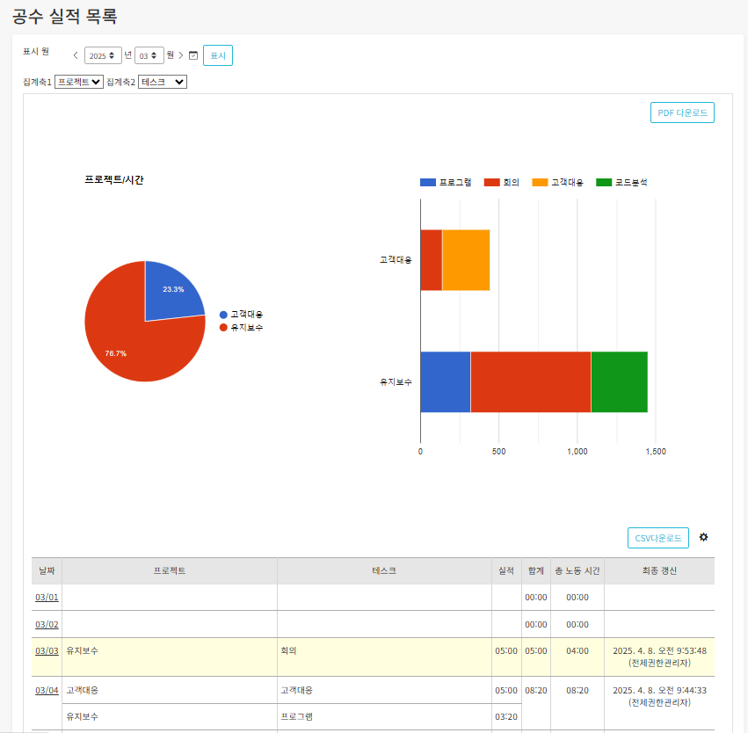Go to the previous month using left chevron
Viewport: 748px width, 733px height.
pos(76,55)
